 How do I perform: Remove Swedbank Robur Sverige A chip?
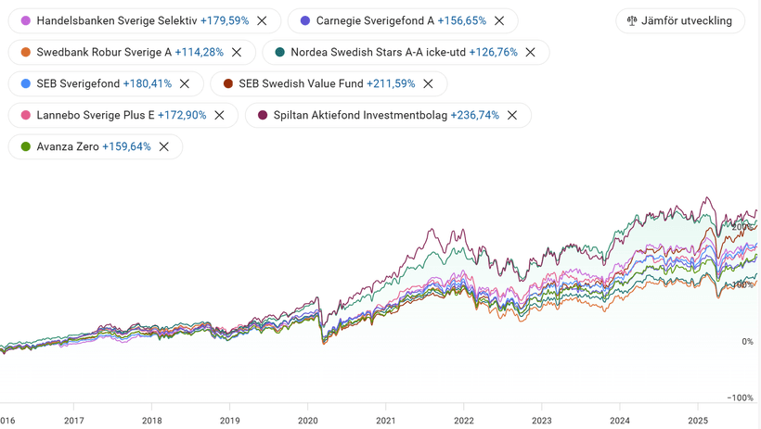tap(237, 52)
